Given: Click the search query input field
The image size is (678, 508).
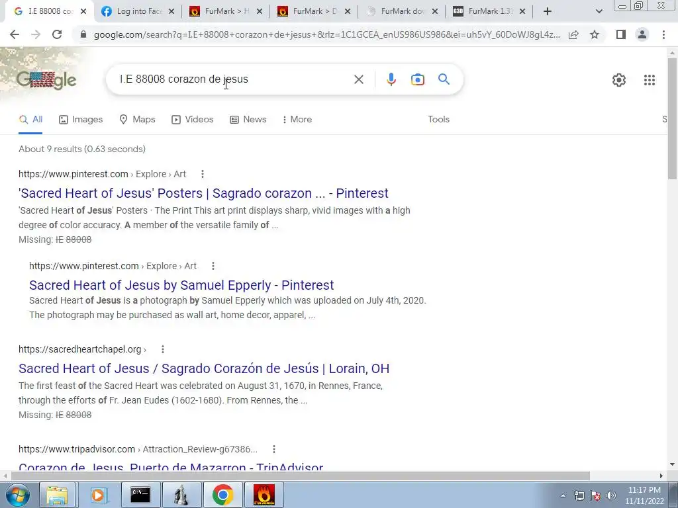Looking at the screenshot, I should 234,79.
